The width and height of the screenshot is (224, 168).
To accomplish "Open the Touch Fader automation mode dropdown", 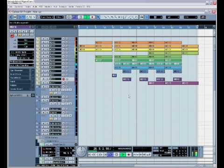I will [47, 17].
